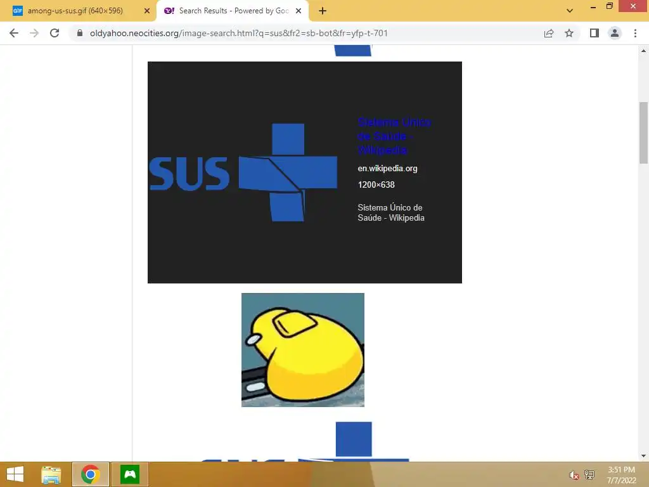Bookmark this page with the star
This screenshot has width=649, height=487.
(569, 33)
